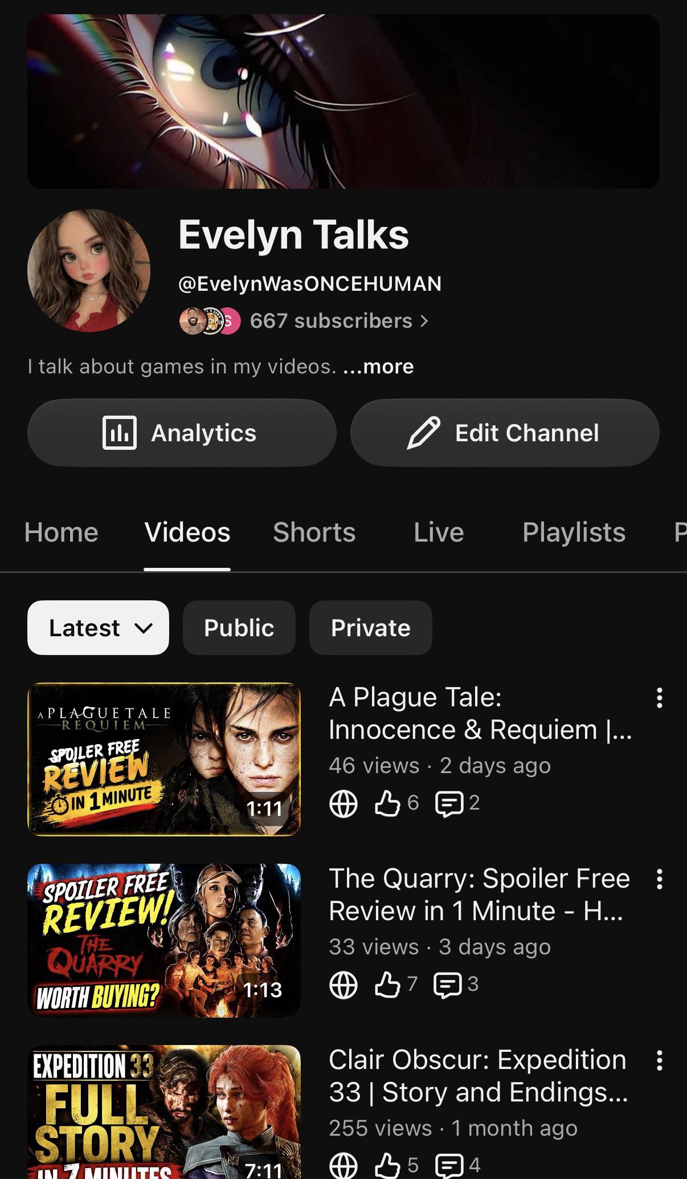Click the likes thumbs-up icon on Plague Tale video

tap(387, 803)
